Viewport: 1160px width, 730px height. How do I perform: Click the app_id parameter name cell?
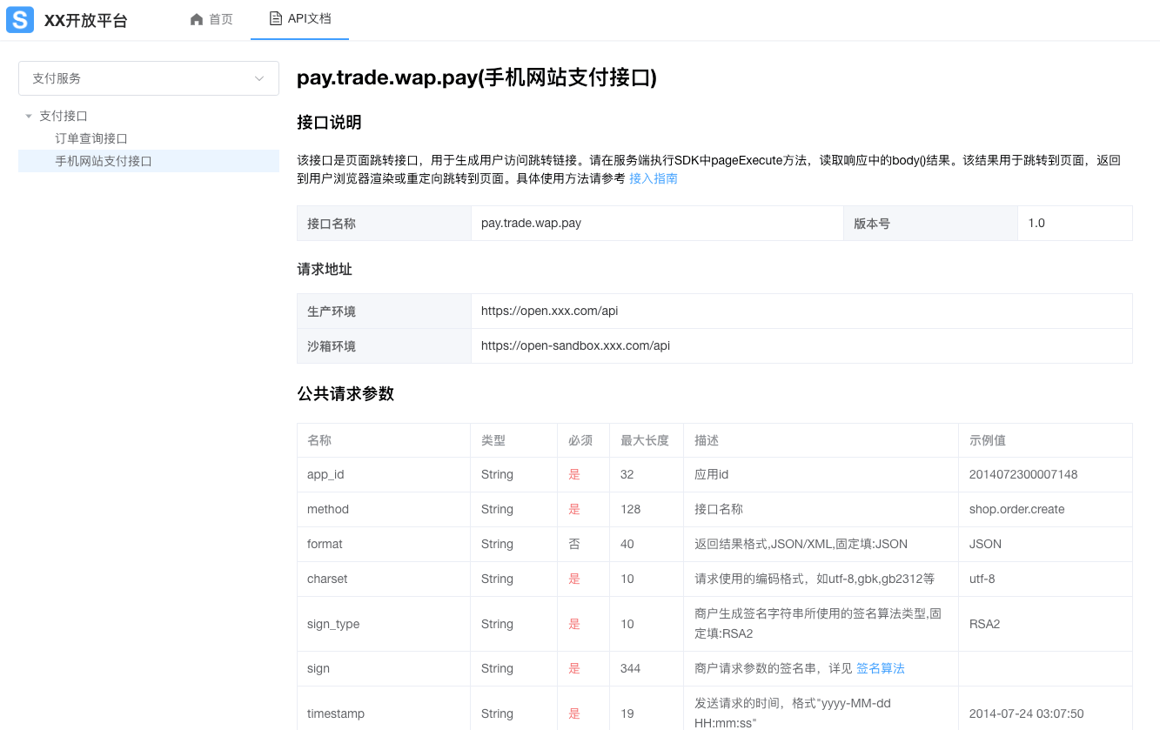point(325,474)
